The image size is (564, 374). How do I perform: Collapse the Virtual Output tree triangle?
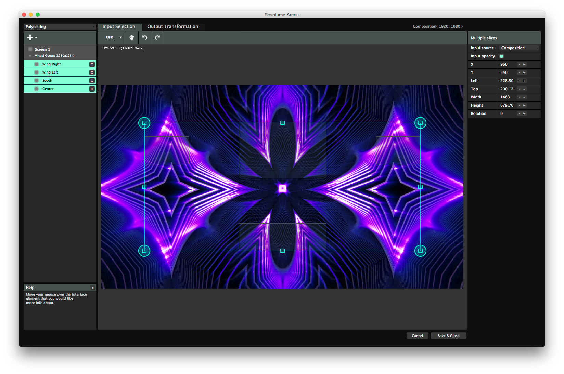point(30,56)
